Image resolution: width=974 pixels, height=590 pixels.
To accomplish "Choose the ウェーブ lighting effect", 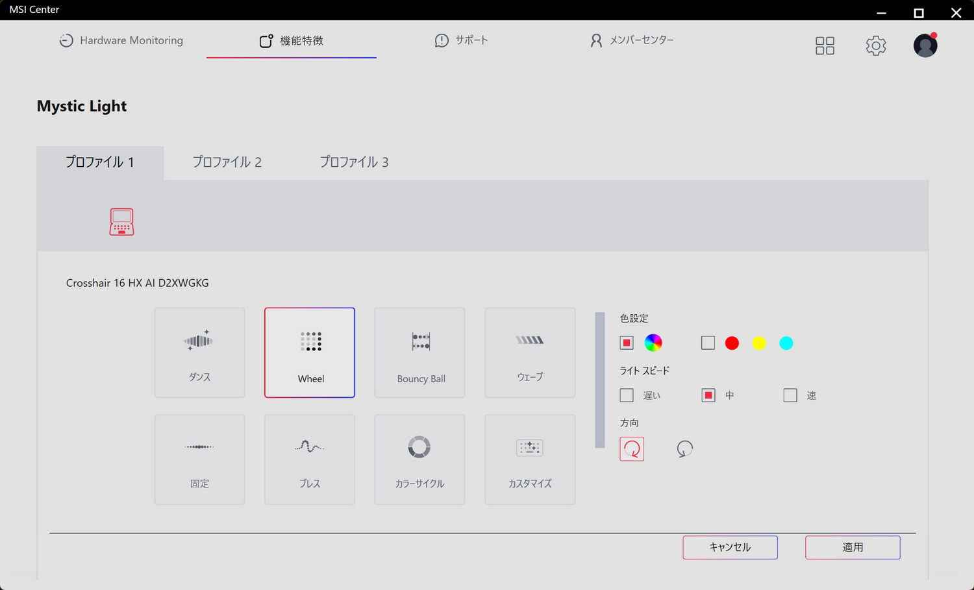I will click(x=529, y=352).
